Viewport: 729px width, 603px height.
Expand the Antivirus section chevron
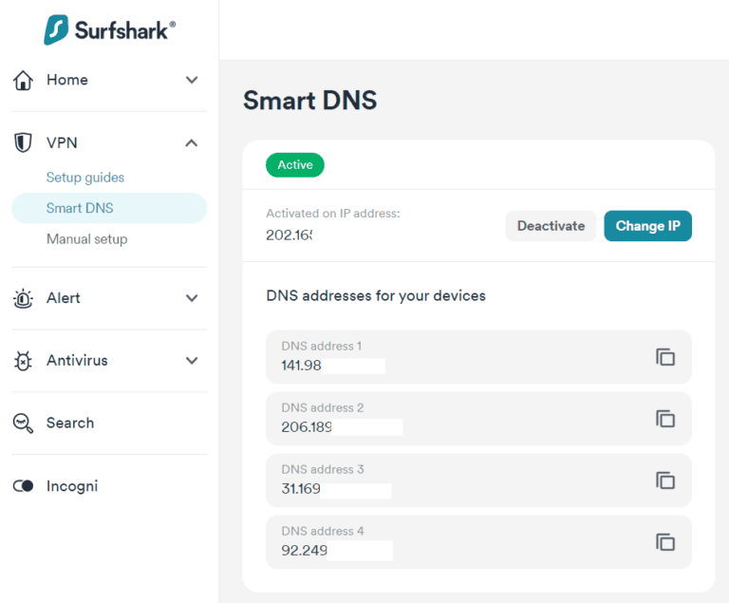point(192,361)
